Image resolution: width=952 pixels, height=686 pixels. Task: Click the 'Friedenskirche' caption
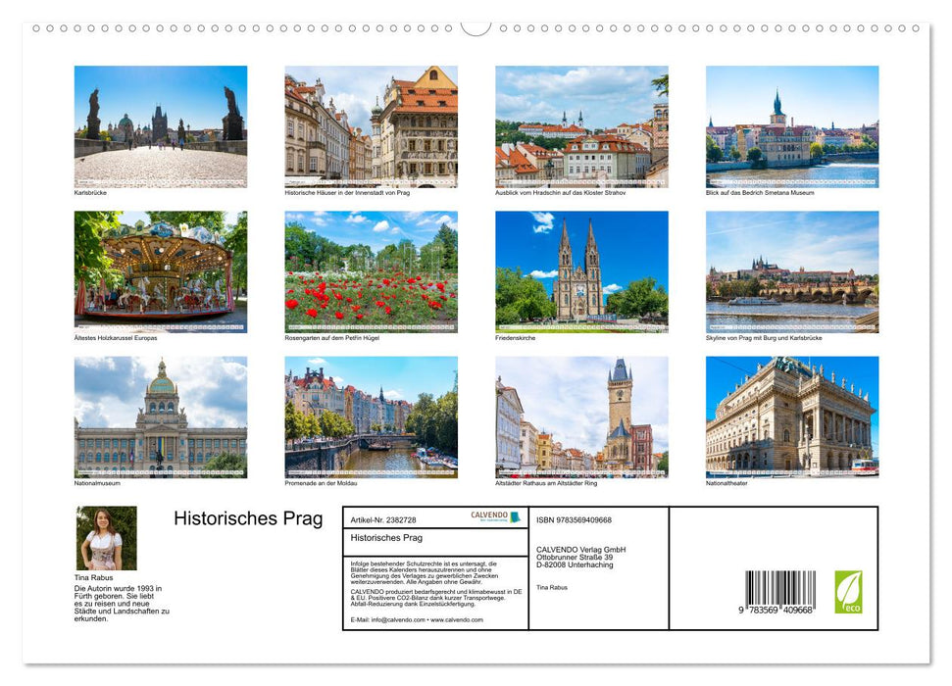pyautogui.click(x=516, y=338)
